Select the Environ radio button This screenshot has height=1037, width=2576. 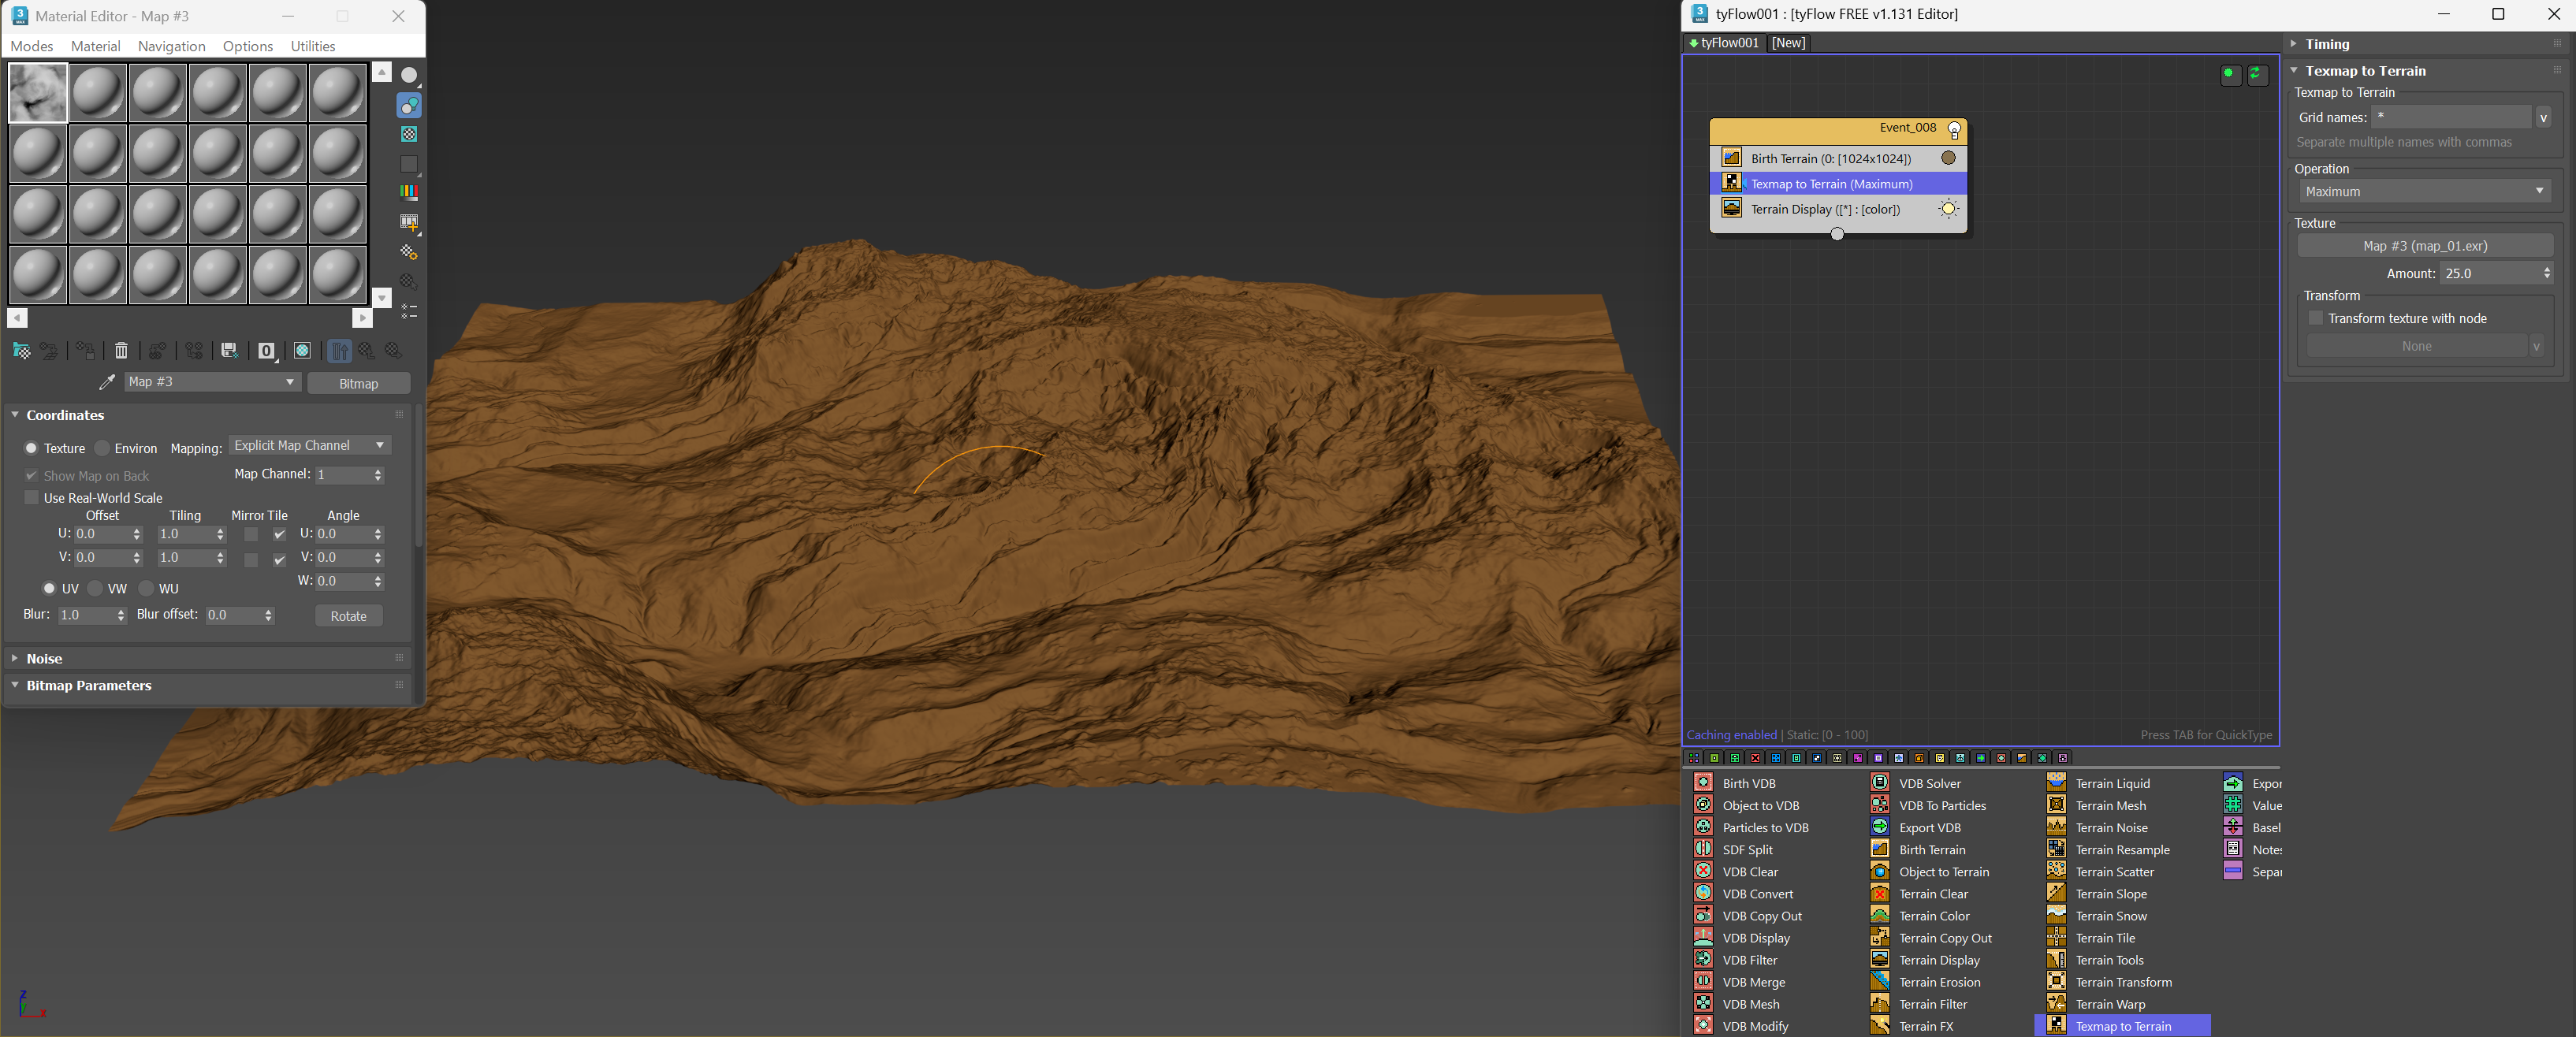103,448
